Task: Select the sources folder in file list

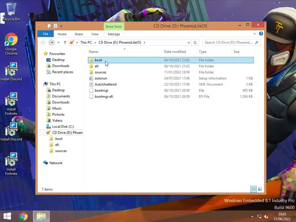Action: pyautogui.click(x=171, y=72)
